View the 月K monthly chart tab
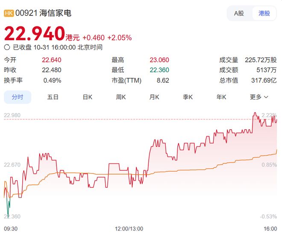This screenshot has height=236, width=282. (x=154, y=97)
